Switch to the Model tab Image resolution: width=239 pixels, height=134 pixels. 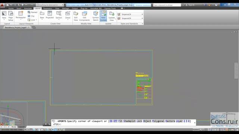(x=14, y=127)
